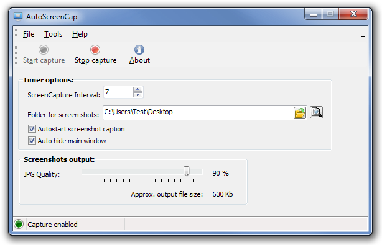Expand the toolbar overflow arrow
The image size is (382, 245).
coord(363,37)
